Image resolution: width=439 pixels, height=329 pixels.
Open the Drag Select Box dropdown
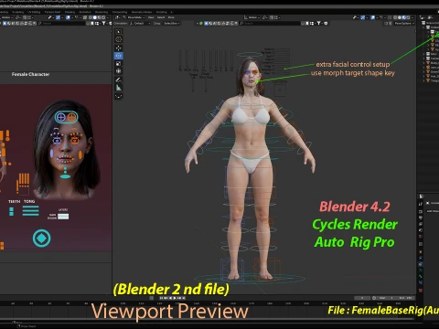click(x=172, y=24)
